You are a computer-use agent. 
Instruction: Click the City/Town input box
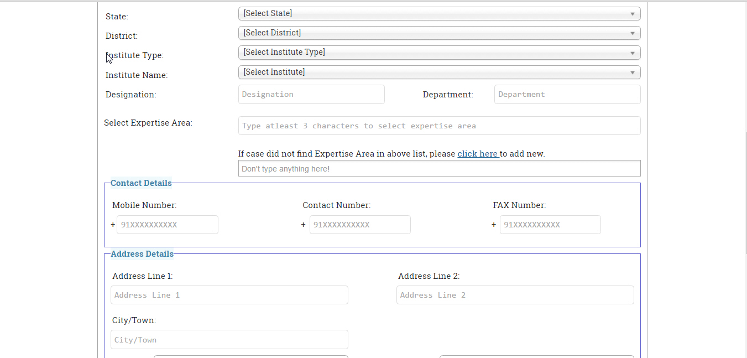point(229,340)
